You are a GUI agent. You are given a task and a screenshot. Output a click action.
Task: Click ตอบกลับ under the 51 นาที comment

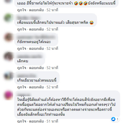pos(36,121)
